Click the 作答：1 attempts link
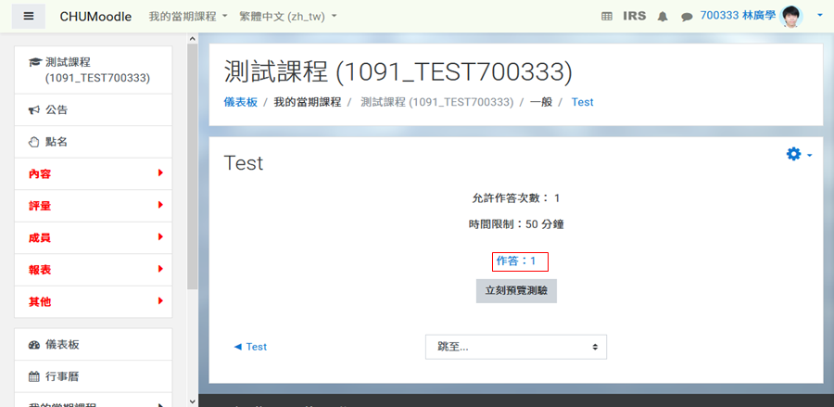Screen dimensions: 834x407 [516, 261]
